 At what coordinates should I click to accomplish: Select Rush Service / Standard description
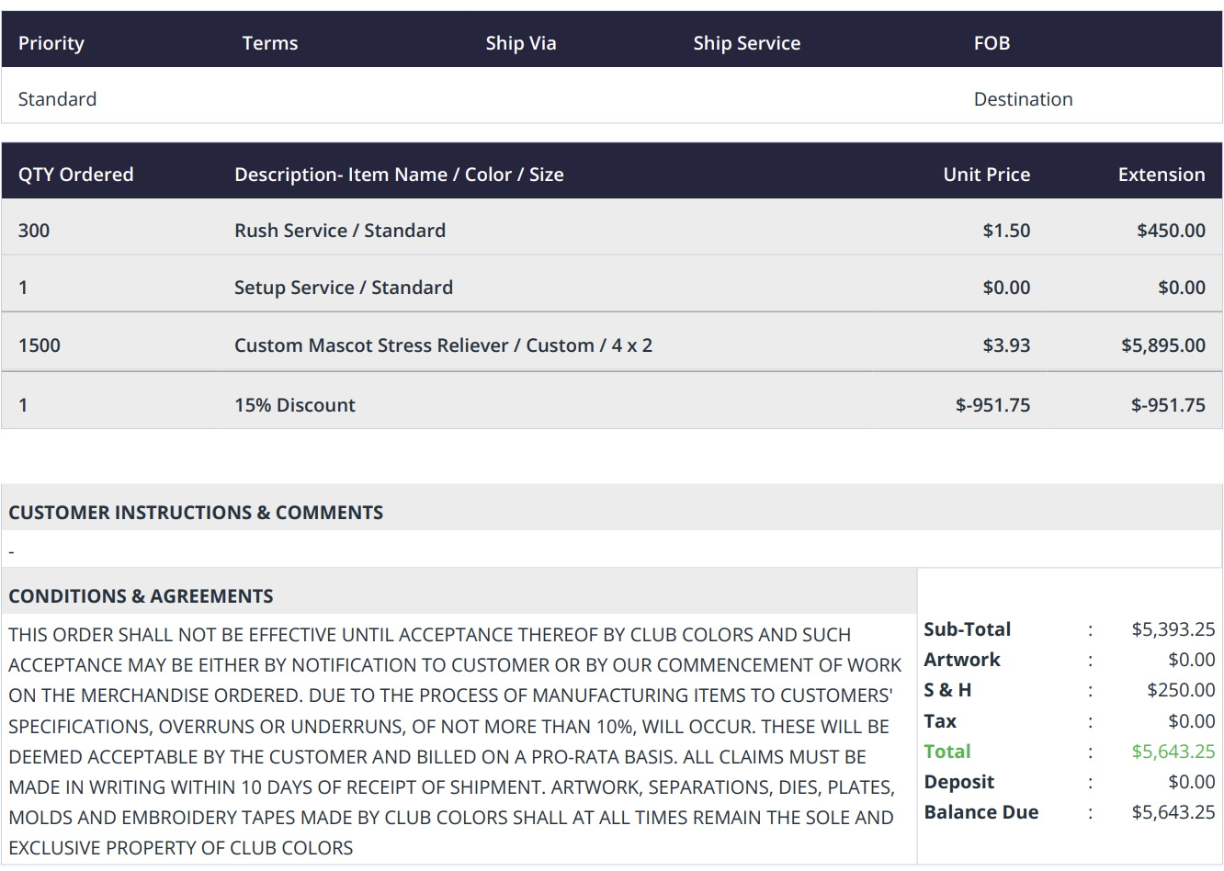coord(340,231)
